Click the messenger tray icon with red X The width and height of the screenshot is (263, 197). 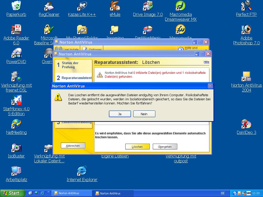[244, 193]
